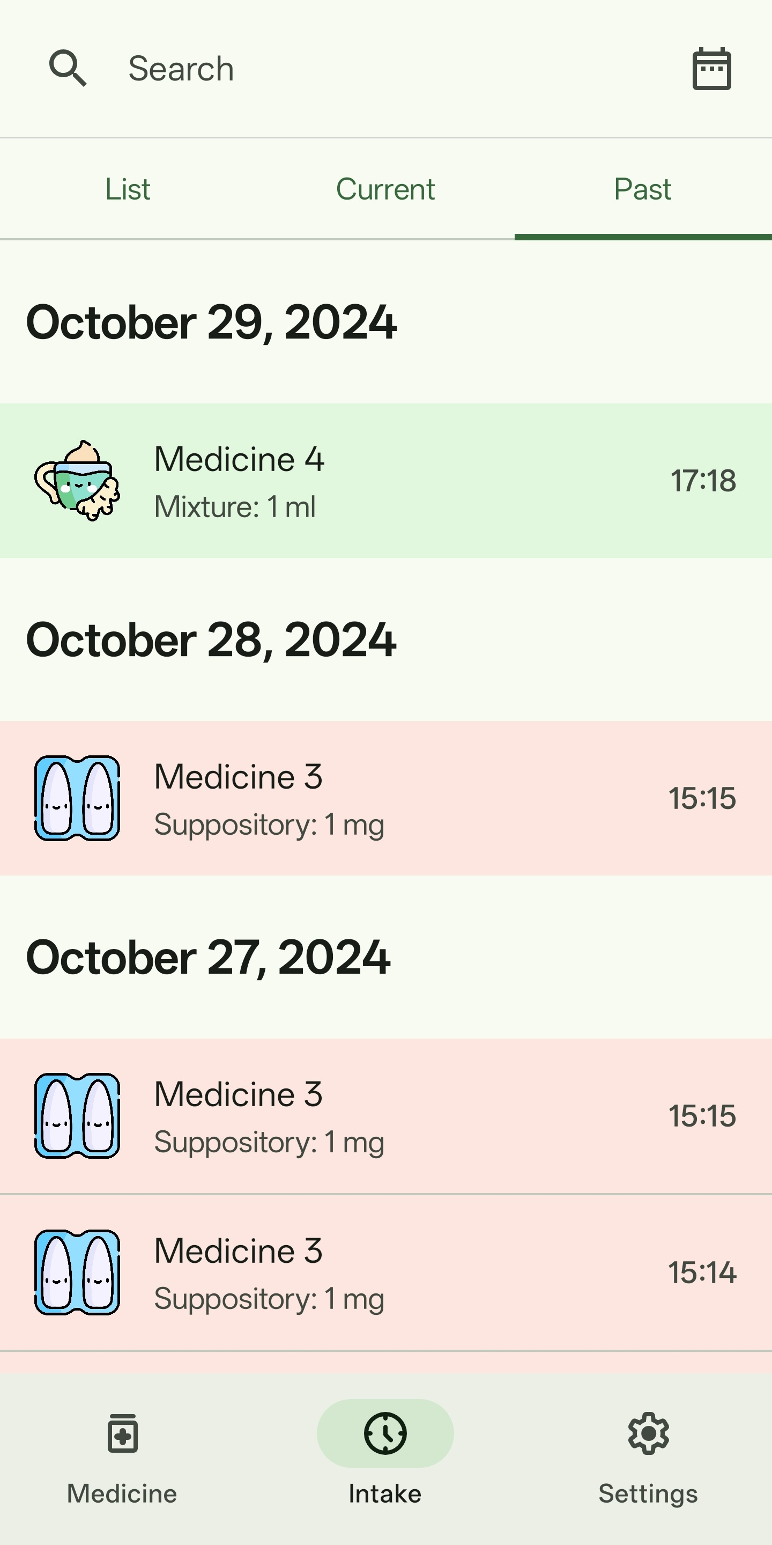This screenshot has width=772, height=1545.
Task: Tap the Mixture: 1 ml dosage text
Action: click(x=235, y=507)
